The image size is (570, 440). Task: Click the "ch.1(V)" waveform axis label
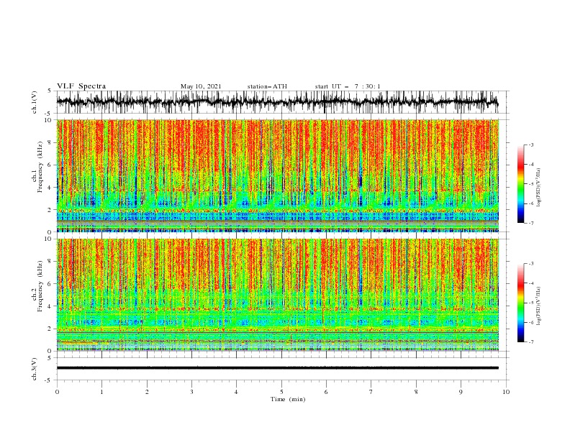35,102
